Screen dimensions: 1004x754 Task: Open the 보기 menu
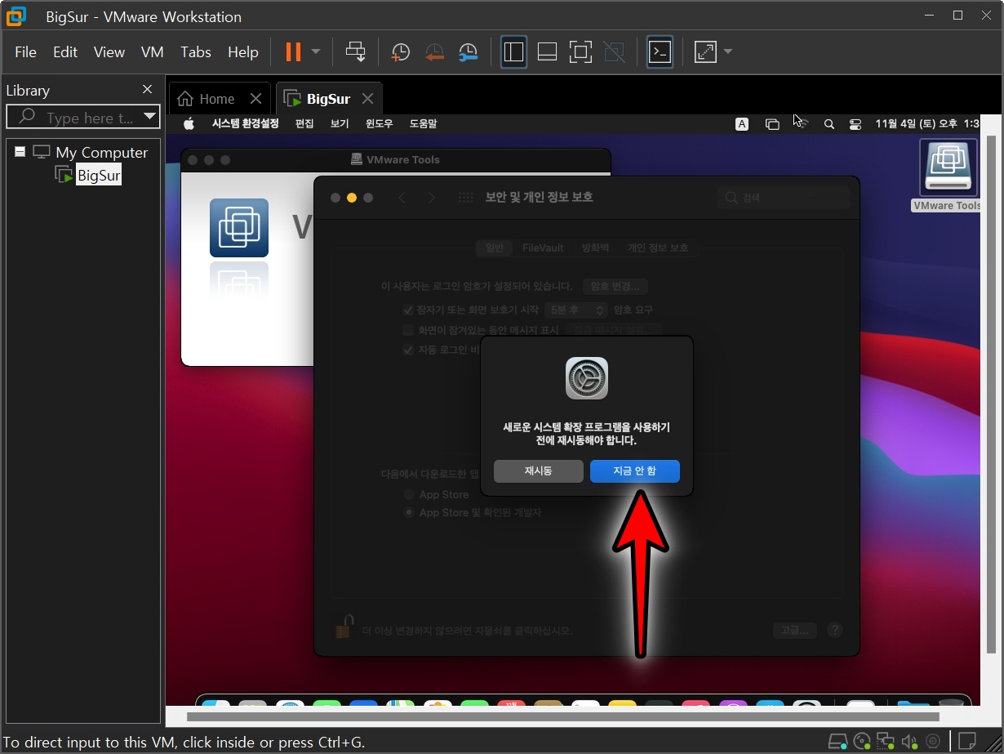[340, 123]
